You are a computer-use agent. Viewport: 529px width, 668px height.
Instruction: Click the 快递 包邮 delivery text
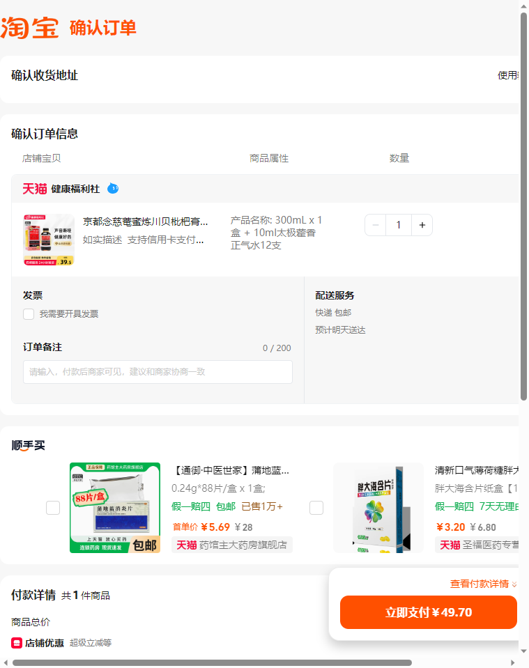[333, 313]
